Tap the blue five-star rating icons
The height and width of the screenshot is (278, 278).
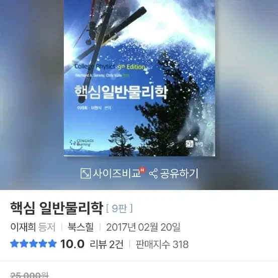click(33, 244)
